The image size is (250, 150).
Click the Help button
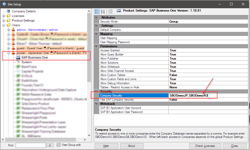[106, 146]
